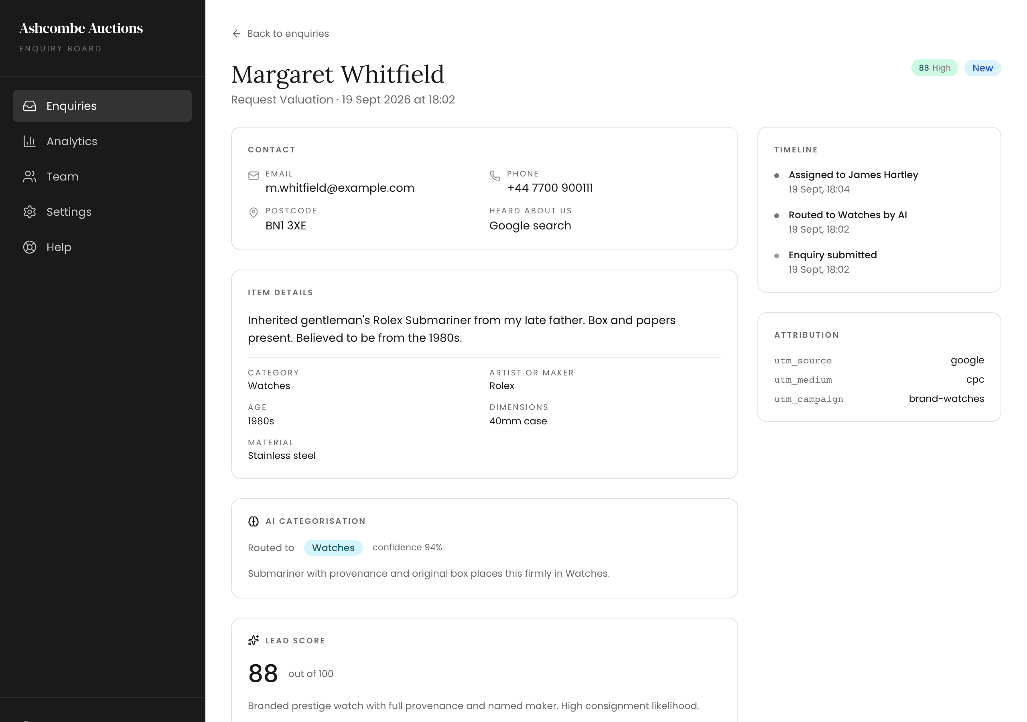
Task: Click the Lead Score sparkles icon
Action: pyautogui.click(x=253, y=640)
